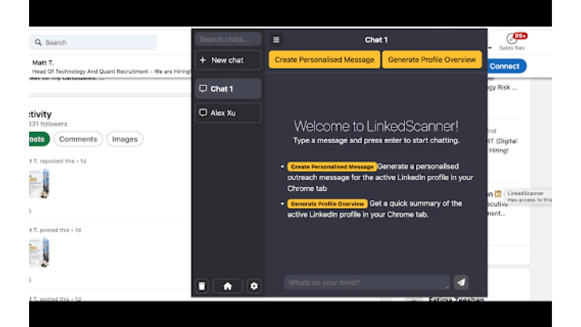
Task: Click the followers count text
Action: pyautogui.click(x=48, y=124)
